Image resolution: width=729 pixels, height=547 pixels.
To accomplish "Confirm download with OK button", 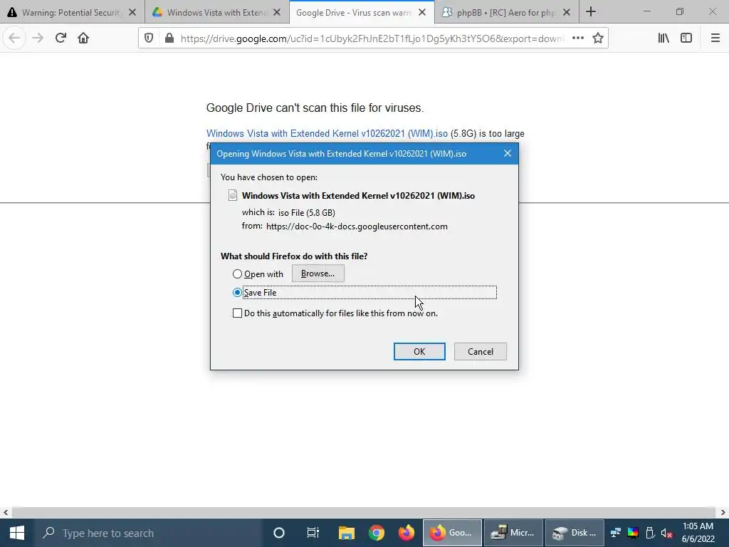I will click(x=419, y=352).
